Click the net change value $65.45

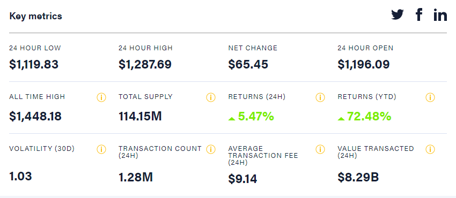[x=248, y=64]
